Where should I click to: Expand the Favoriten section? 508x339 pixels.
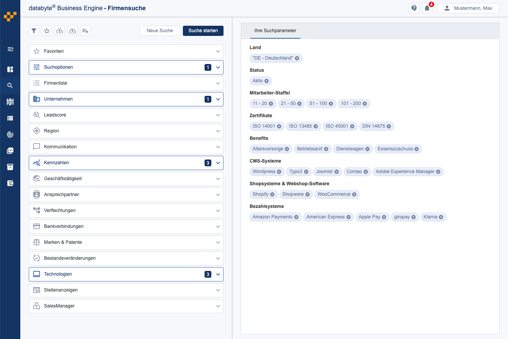tap(126, 51)
